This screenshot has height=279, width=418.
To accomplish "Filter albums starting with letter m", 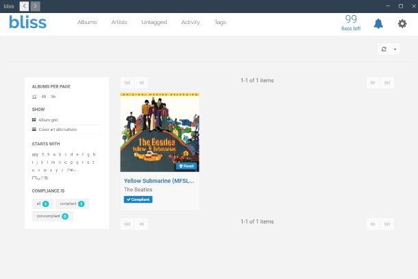I will click(53, 162).
